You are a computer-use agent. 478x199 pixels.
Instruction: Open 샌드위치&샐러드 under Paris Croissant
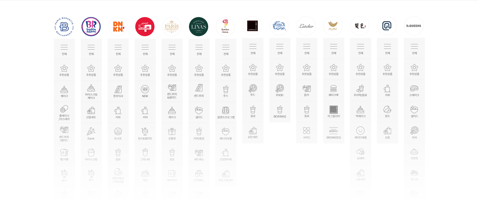click(x=172, y=92)
